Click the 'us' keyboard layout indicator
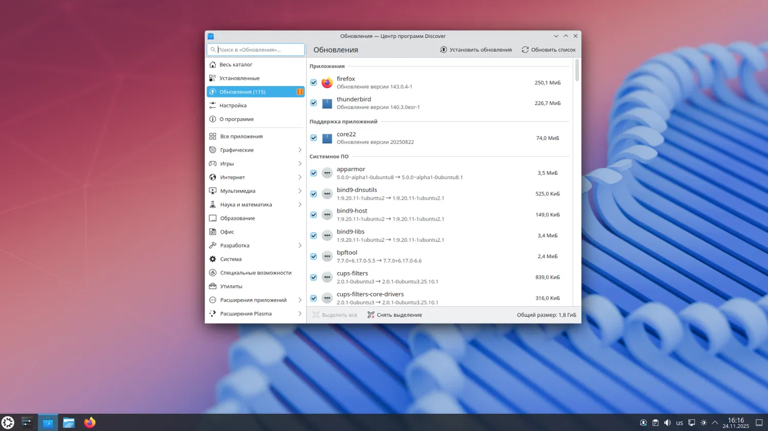The width and height of the screenshot is (768, 431). click(679, 423)
